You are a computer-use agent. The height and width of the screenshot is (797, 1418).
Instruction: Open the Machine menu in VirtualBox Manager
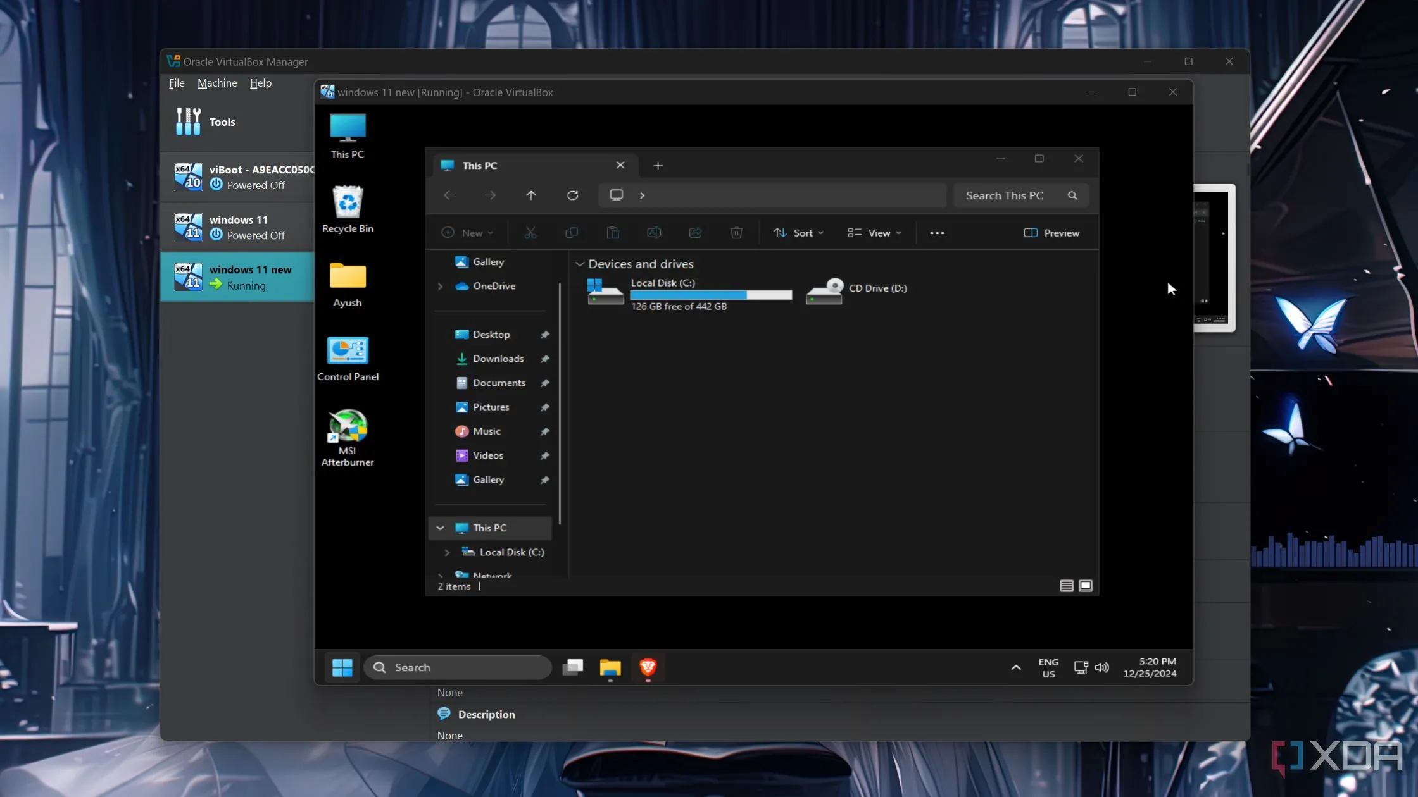217,83
